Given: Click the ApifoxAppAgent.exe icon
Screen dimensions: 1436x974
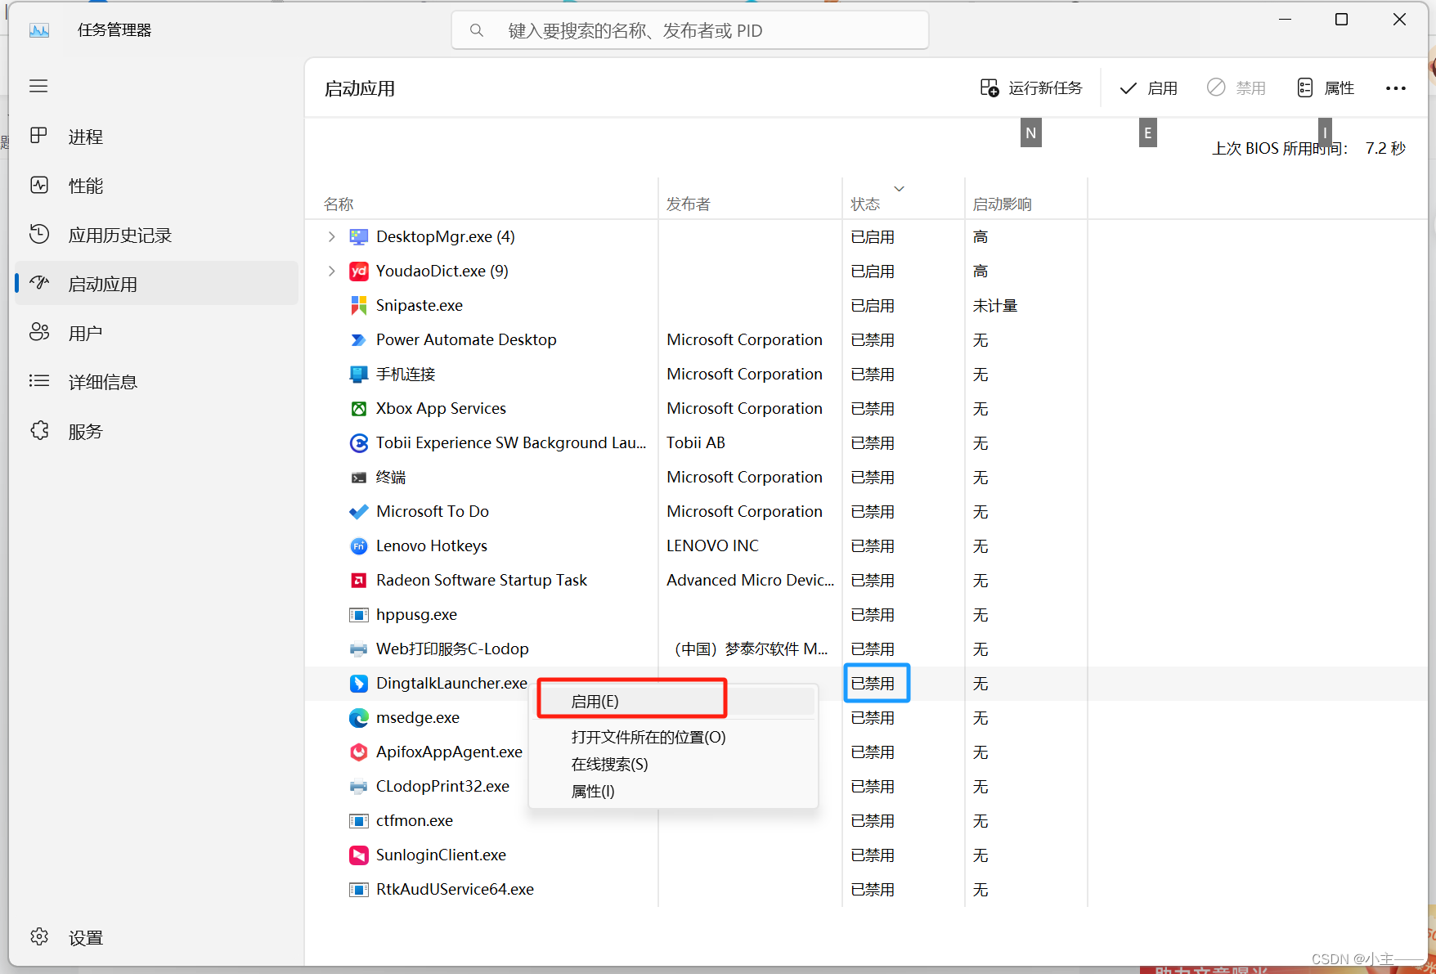Looking at the screenshot, I should click(358, 752).
